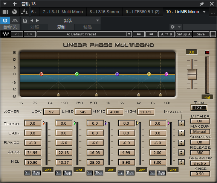Expand the arrow next to gear icon

179,27
